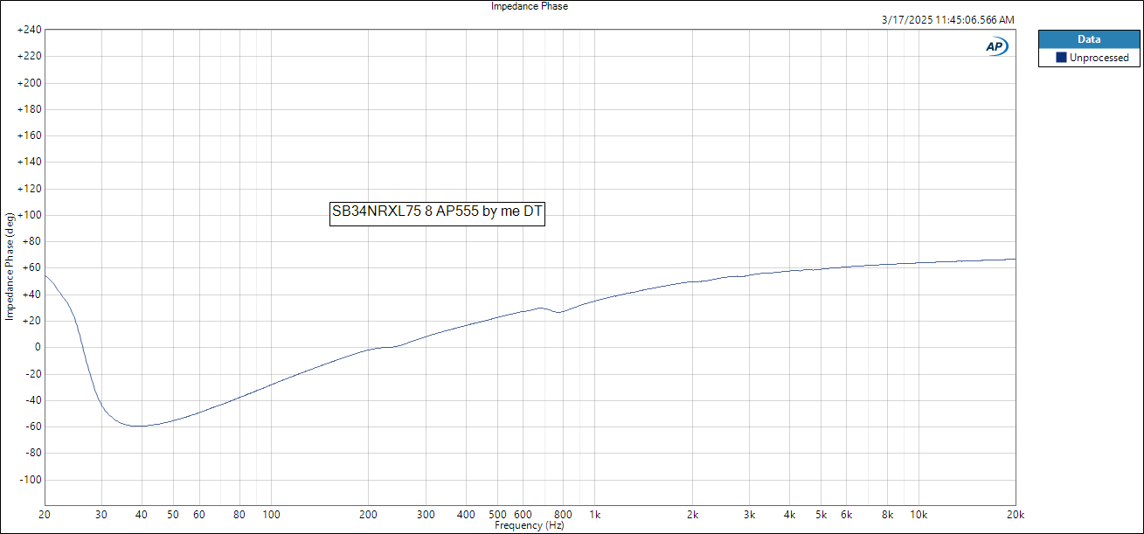
Task: Click the 60 Hz x-axis tick label
Action: [x=198, y=515]
